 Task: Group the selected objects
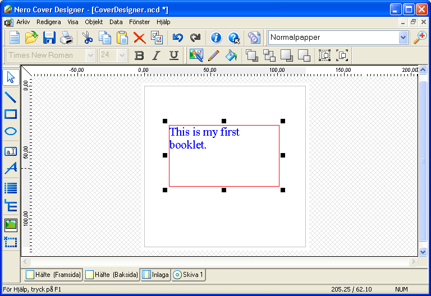pos(324,55)
